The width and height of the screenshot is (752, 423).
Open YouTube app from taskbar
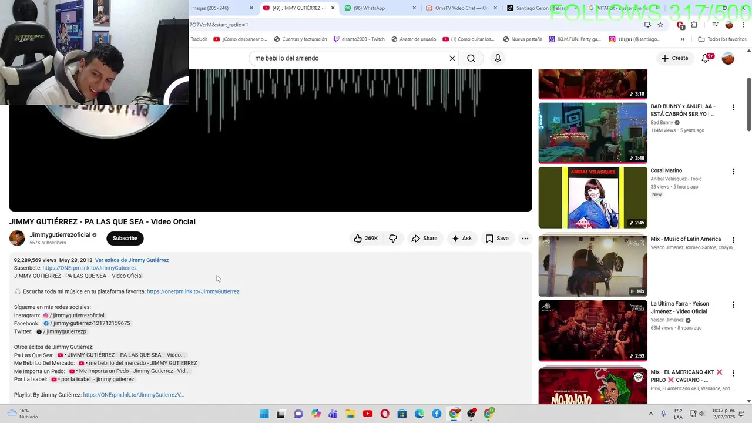368,414
